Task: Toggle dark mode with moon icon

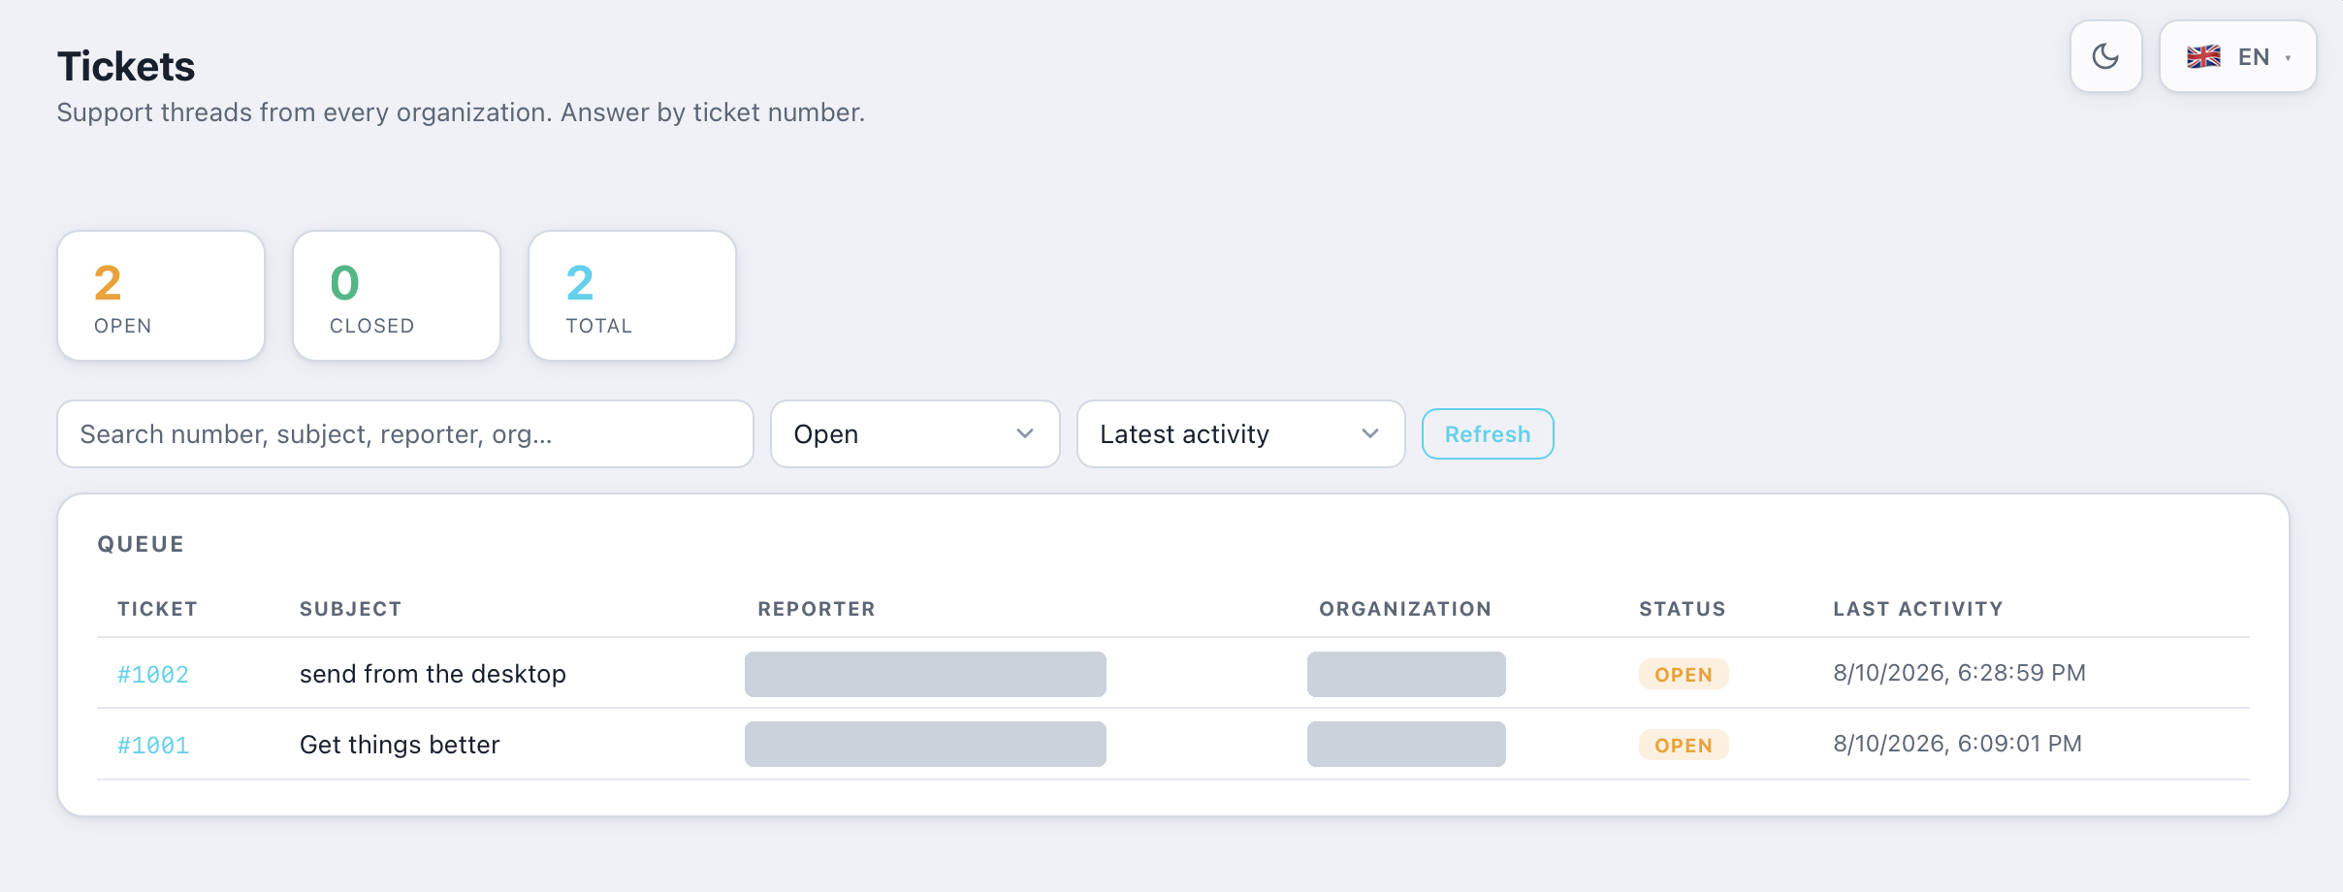Action: pyautogui.click(x=2105, y=56)
